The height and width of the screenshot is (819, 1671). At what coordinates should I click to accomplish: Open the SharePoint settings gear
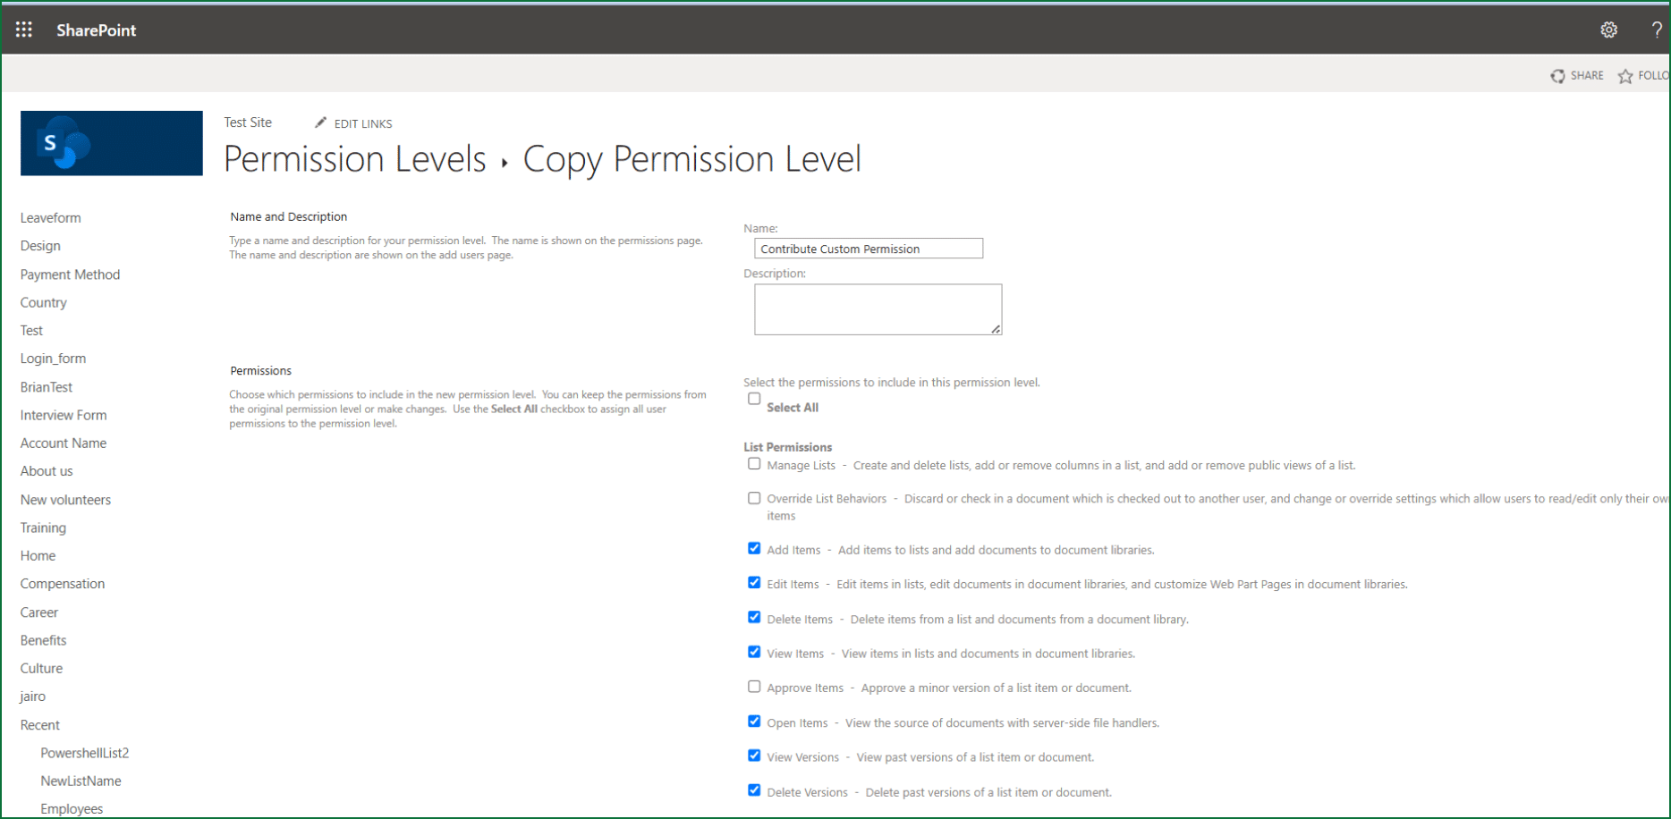pos(1609,30)
